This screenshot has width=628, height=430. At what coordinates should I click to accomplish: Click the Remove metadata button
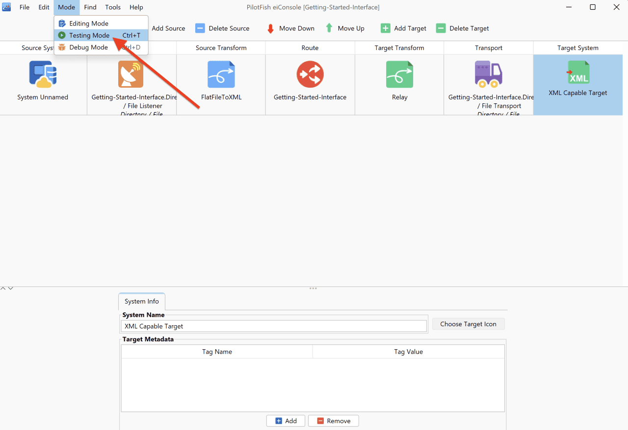point(333,421)
